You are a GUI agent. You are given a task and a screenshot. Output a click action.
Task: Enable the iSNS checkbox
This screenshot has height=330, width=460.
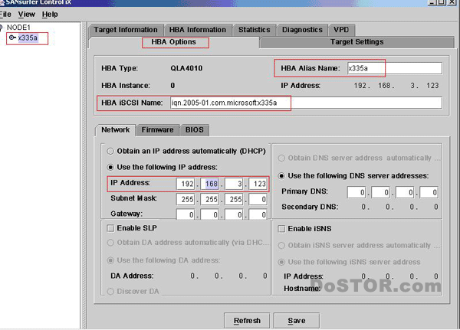(281, 228)
